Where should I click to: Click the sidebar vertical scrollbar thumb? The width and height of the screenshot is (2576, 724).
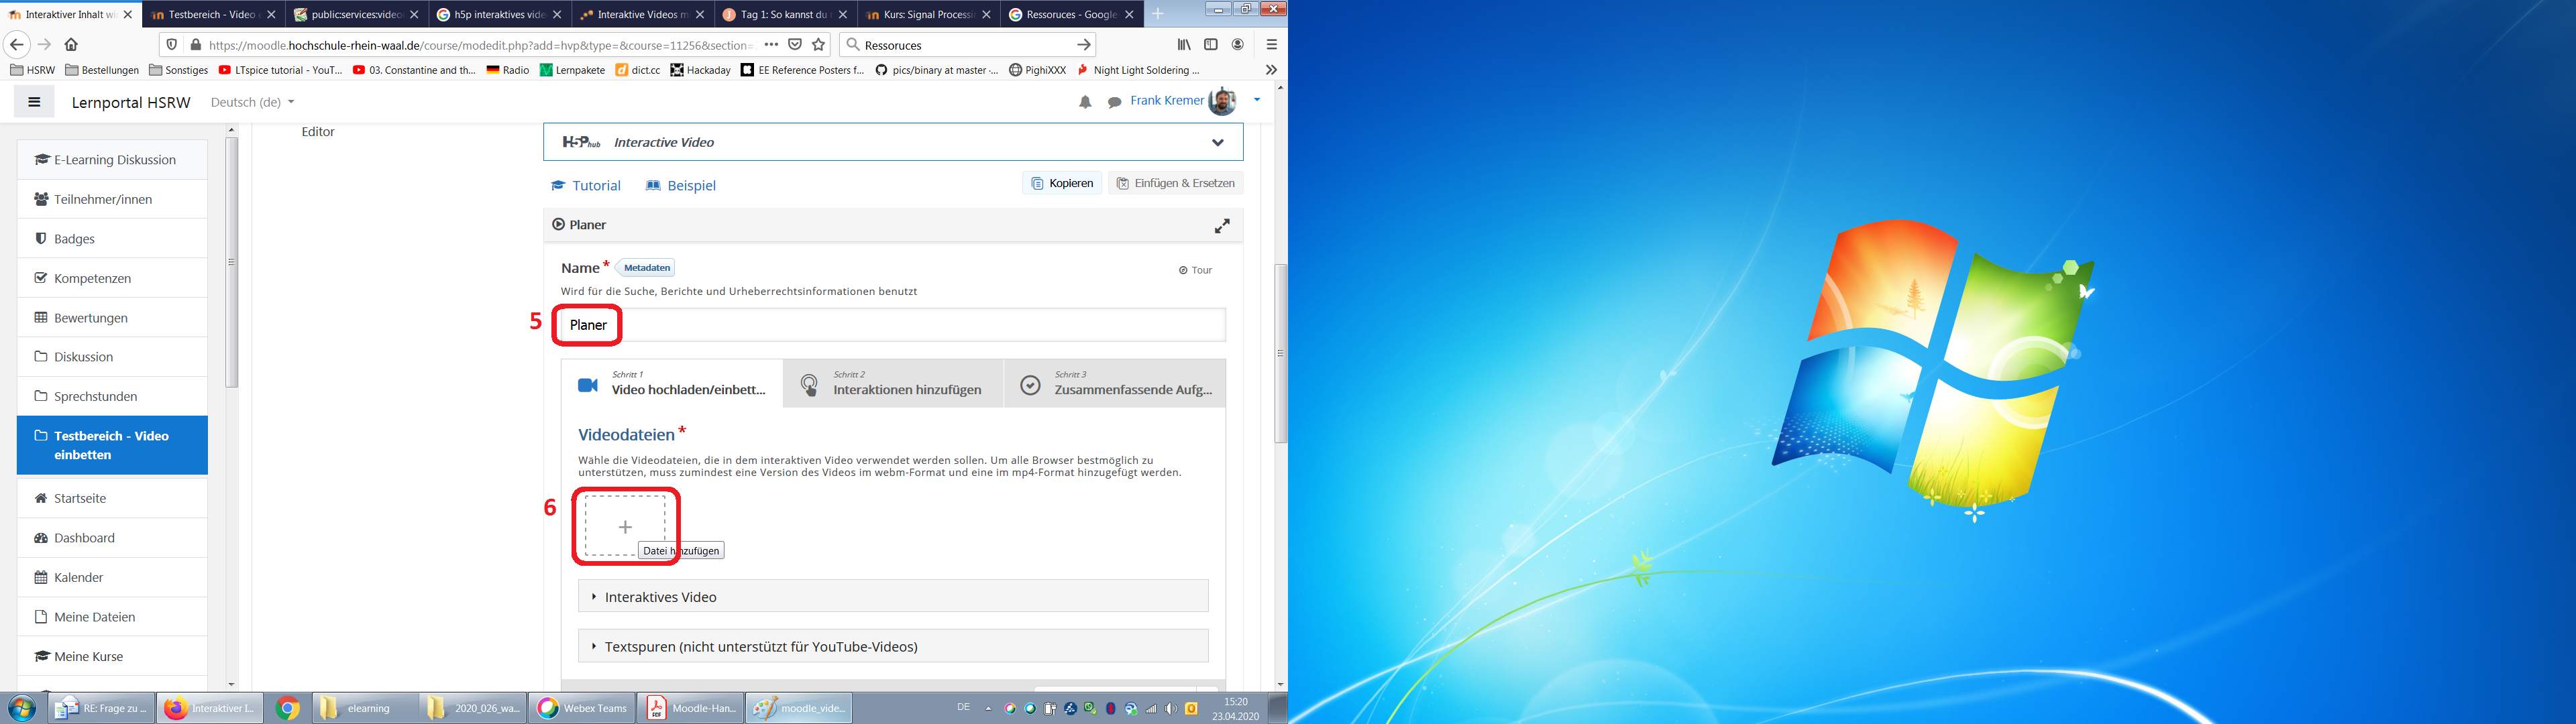point(232,263)
